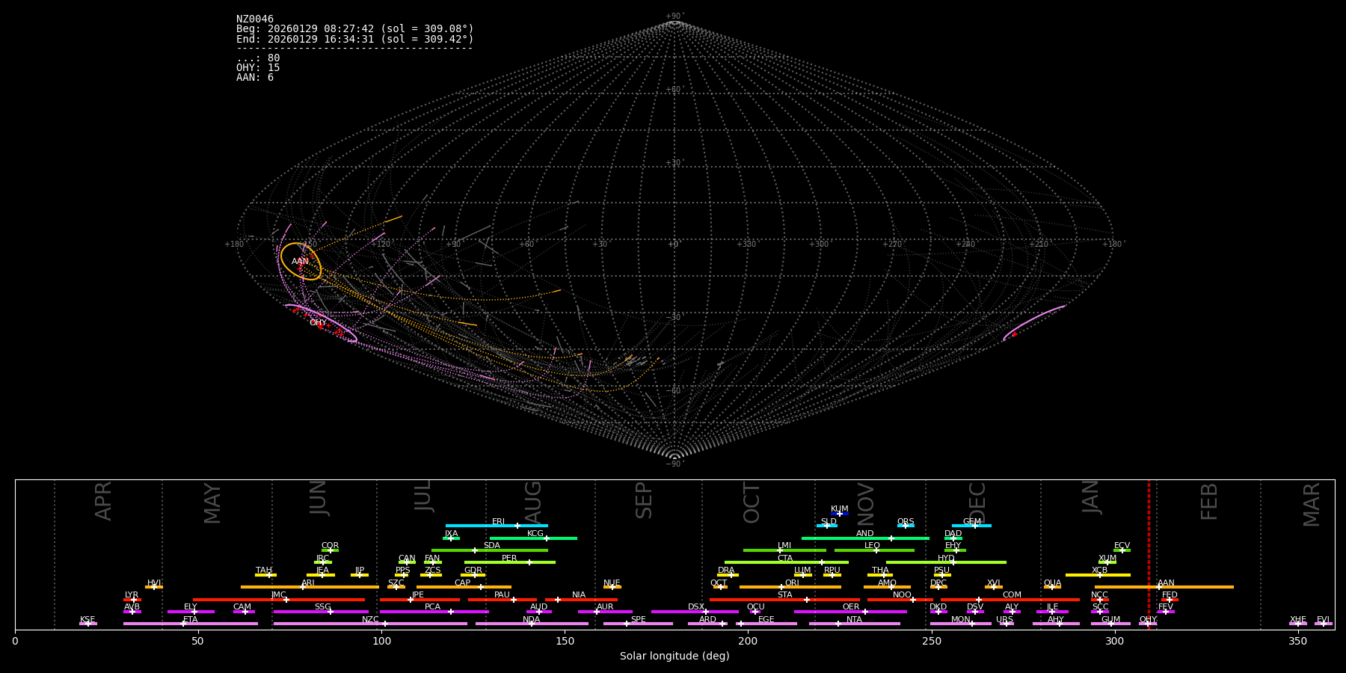Image resolution: width=1346 pixels, height=673 pixels.
Task: Select the DSX shower bar
Action: (x=695, y=612)
